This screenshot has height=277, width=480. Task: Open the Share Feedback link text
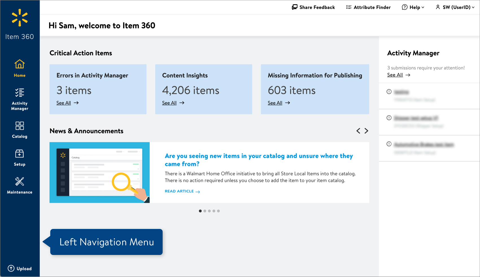click(317, 7)
